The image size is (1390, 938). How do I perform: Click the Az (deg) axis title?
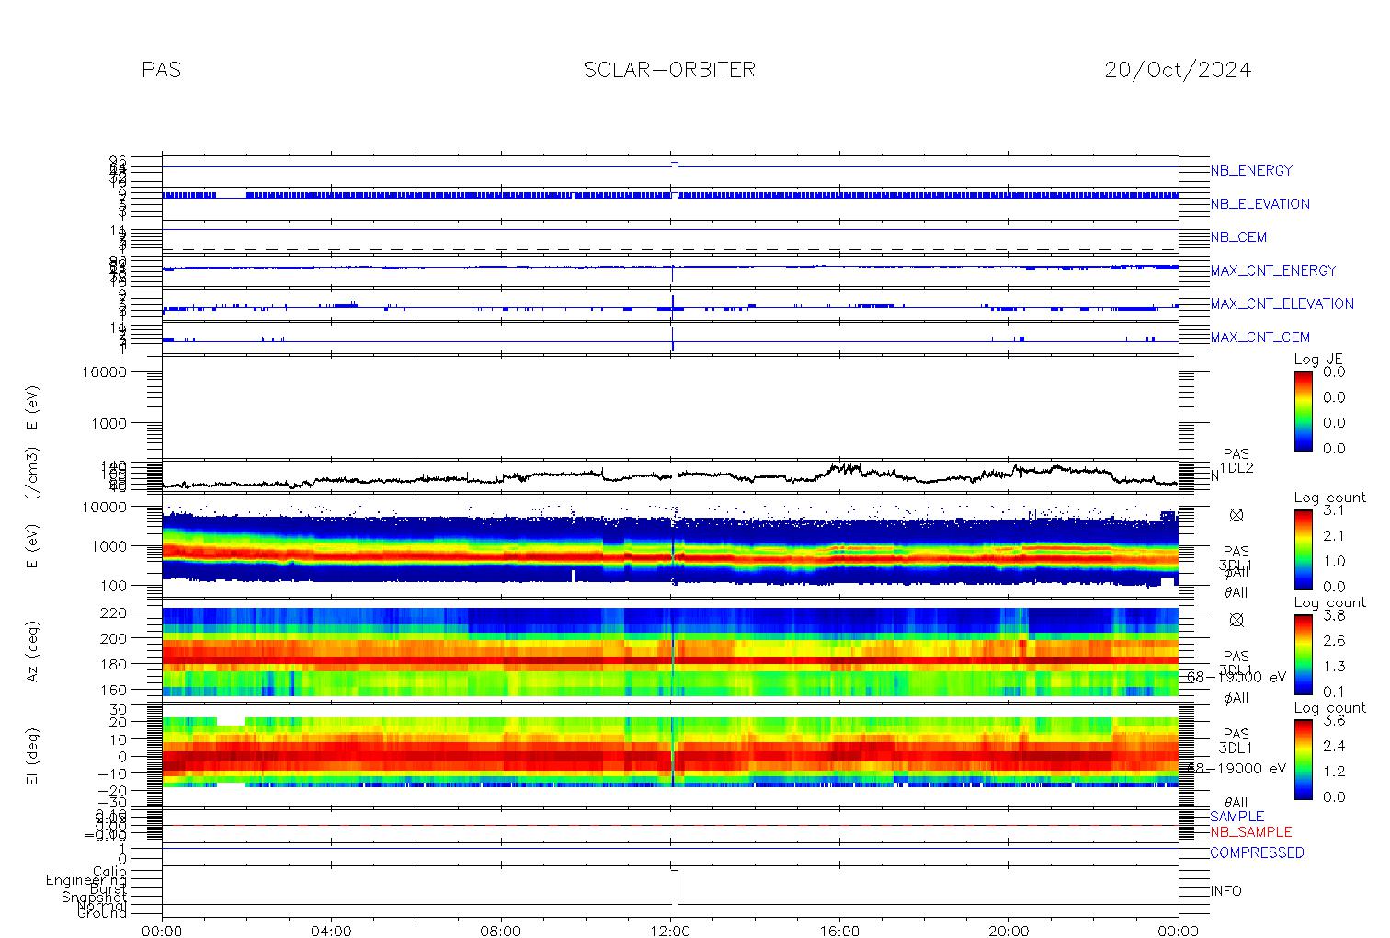click(x=32, y=651)
